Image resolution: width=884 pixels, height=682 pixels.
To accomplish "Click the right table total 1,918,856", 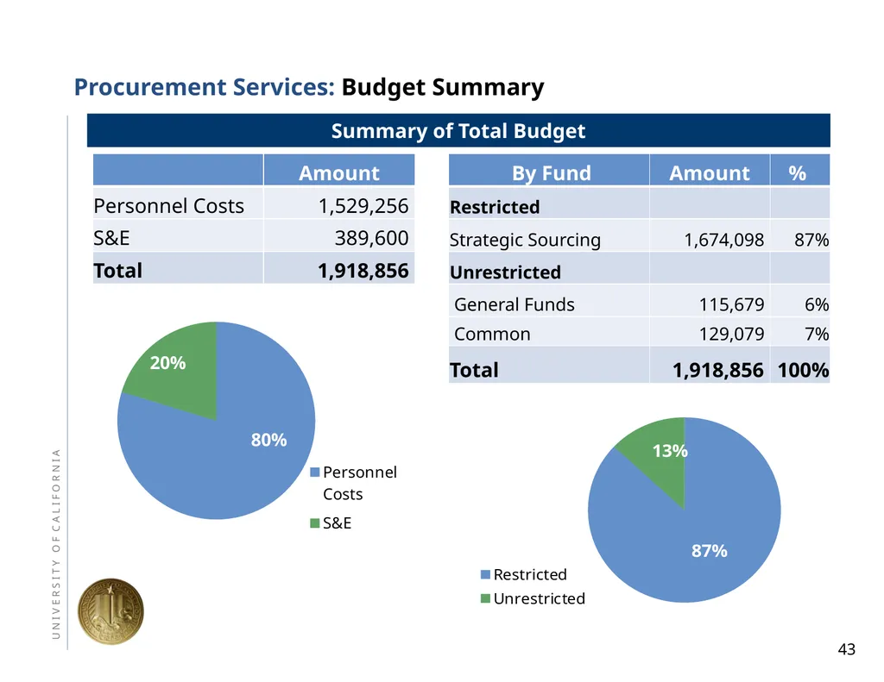I will [717, 370].
